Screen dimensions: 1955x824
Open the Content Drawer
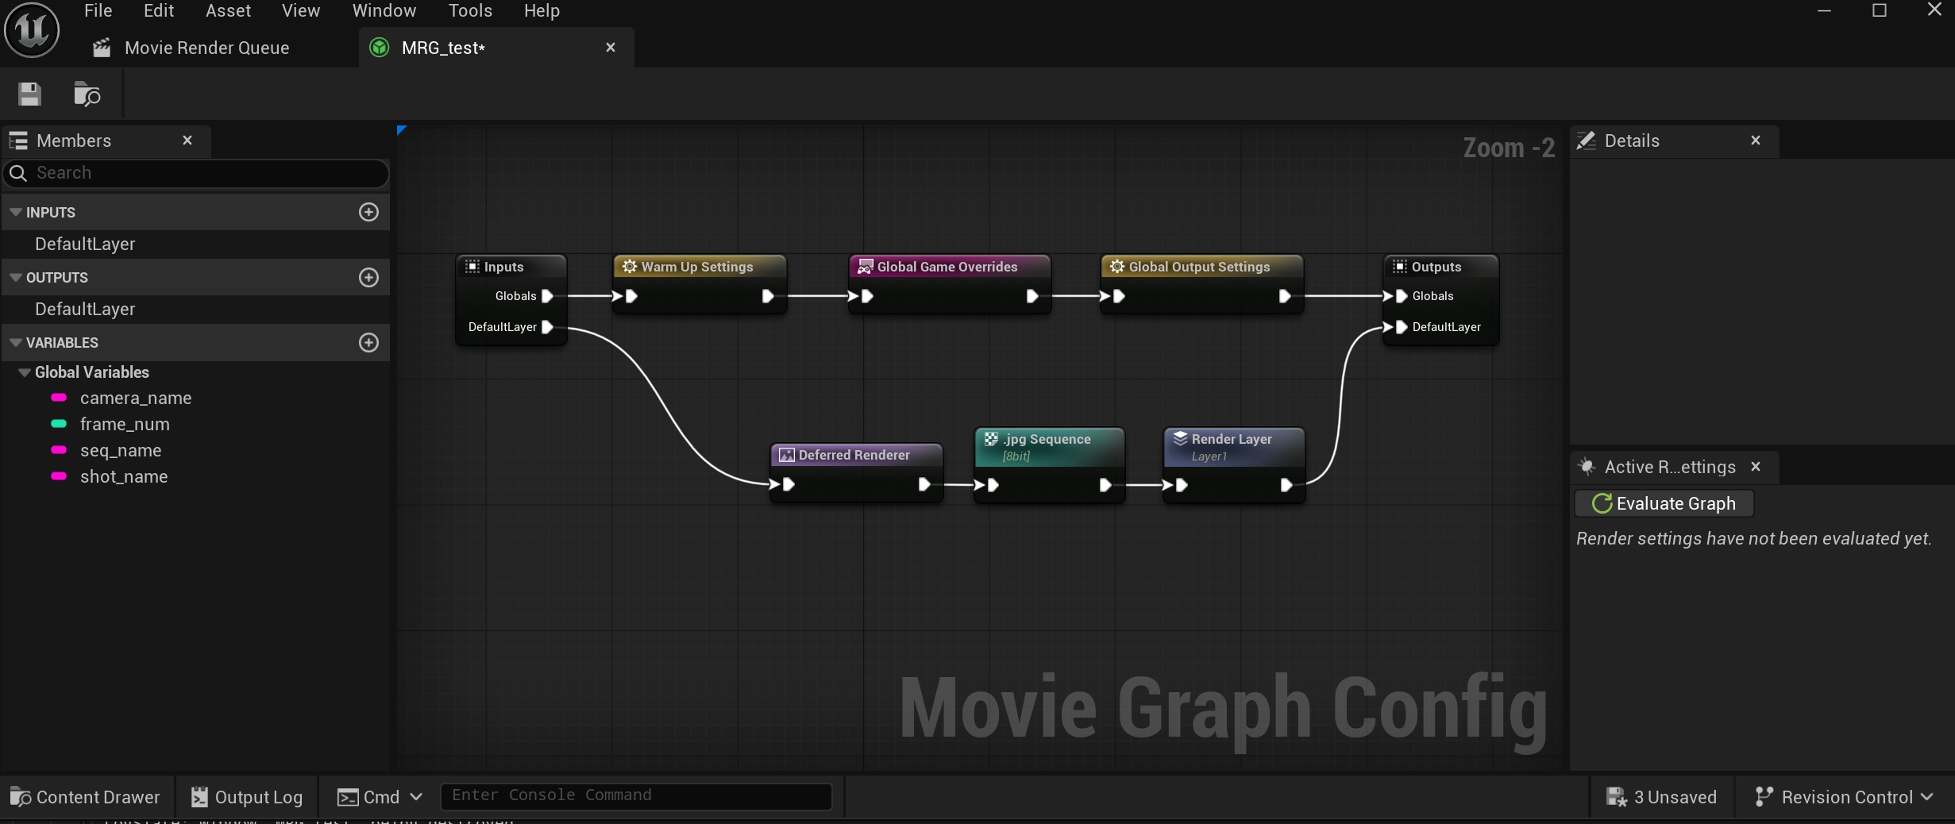(x=85, y=797)
